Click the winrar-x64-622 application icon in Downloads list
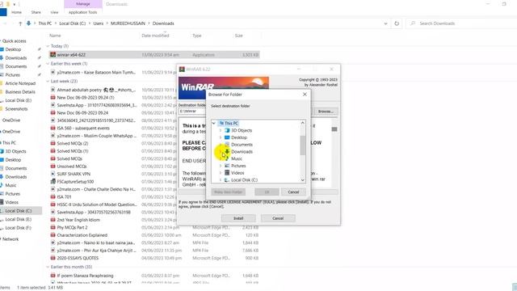 [x=53, y=55]
